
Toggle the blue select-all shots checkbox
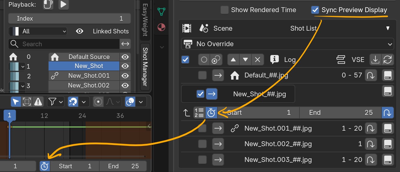click(185, 60)
